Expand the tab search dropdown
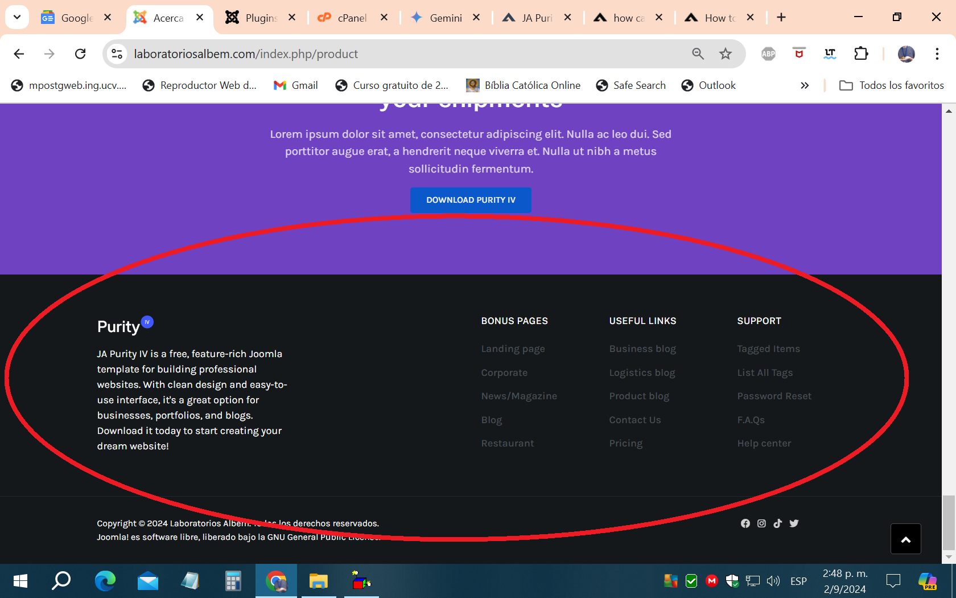 tap(17, 17)
